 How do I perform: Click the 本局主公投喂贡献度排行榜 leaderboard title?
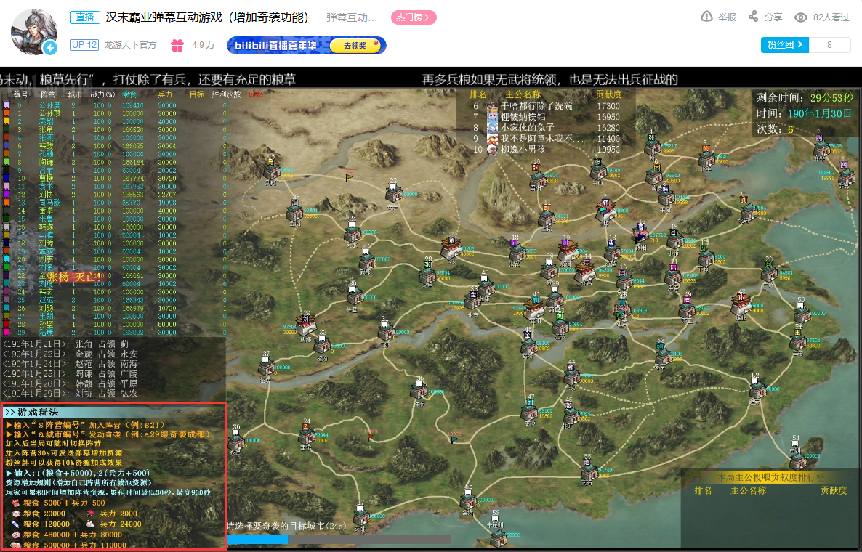point(770,477)
